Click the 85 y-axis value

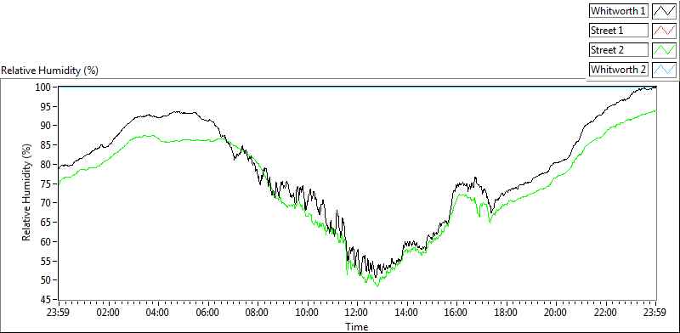(46, 144)
